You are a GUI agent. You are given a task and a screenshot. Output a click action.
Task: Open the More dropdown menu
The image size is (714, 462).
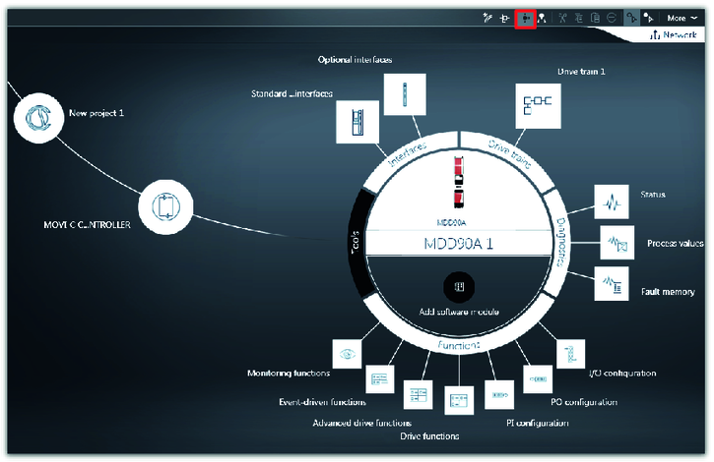click(x=687, y=19)
